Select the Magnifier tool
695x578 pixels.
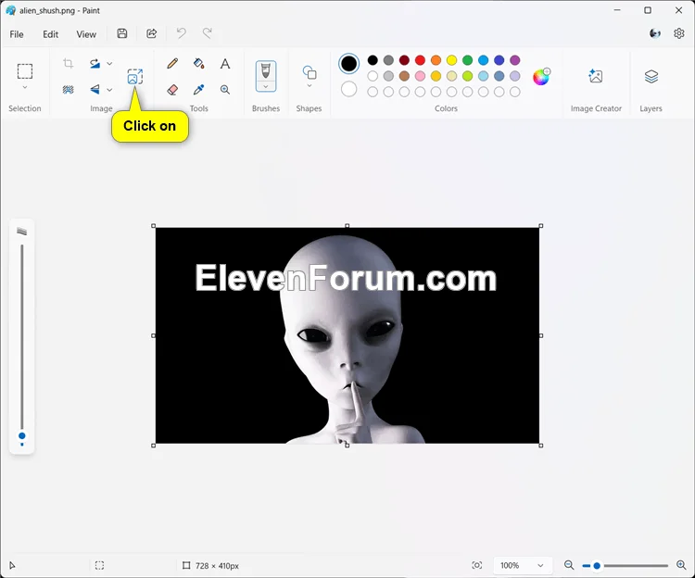[x=225, y=90]
